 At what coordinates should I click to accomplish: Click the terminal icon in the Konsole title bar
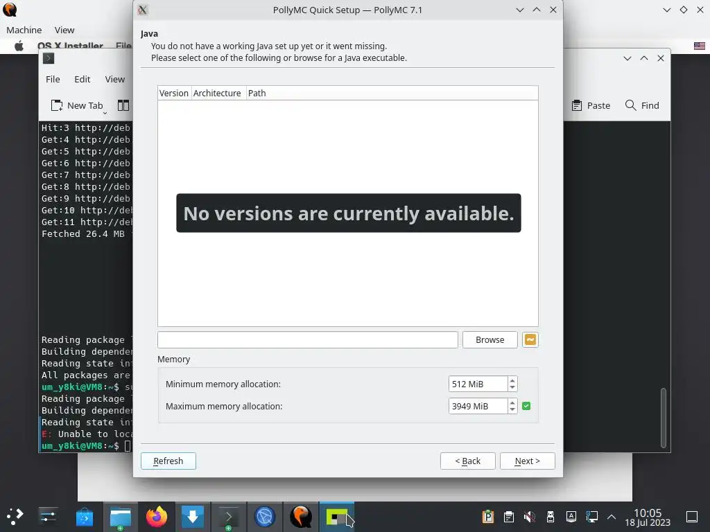(x=49, y=58)
